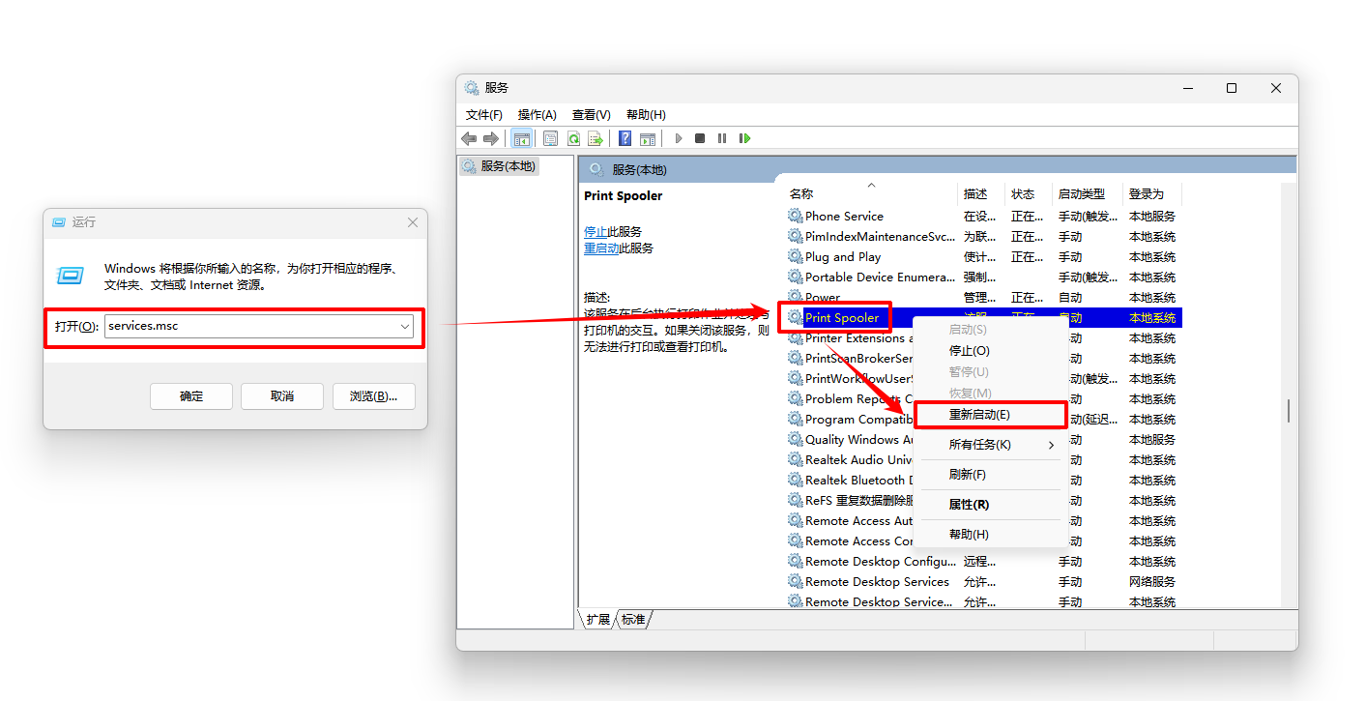Click the gear icon beside Power service
This screenshot has width=1366, height=701.
pos(796,297)
